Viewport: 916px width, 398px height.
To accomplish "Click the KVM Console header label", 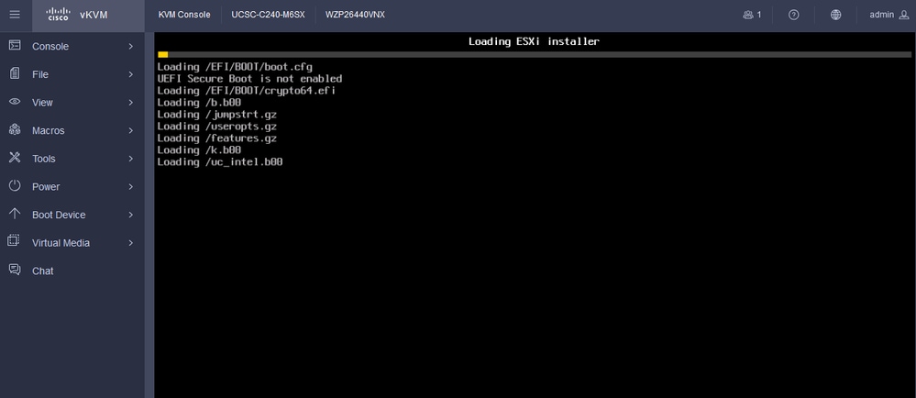I will [184, 15].
